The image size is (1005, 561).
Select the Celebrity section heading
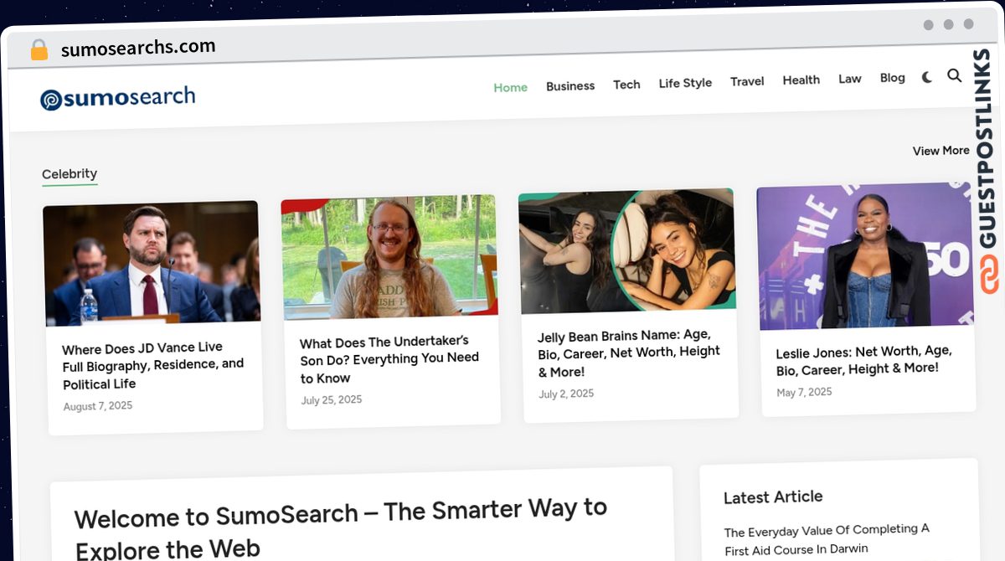(70, 174)
